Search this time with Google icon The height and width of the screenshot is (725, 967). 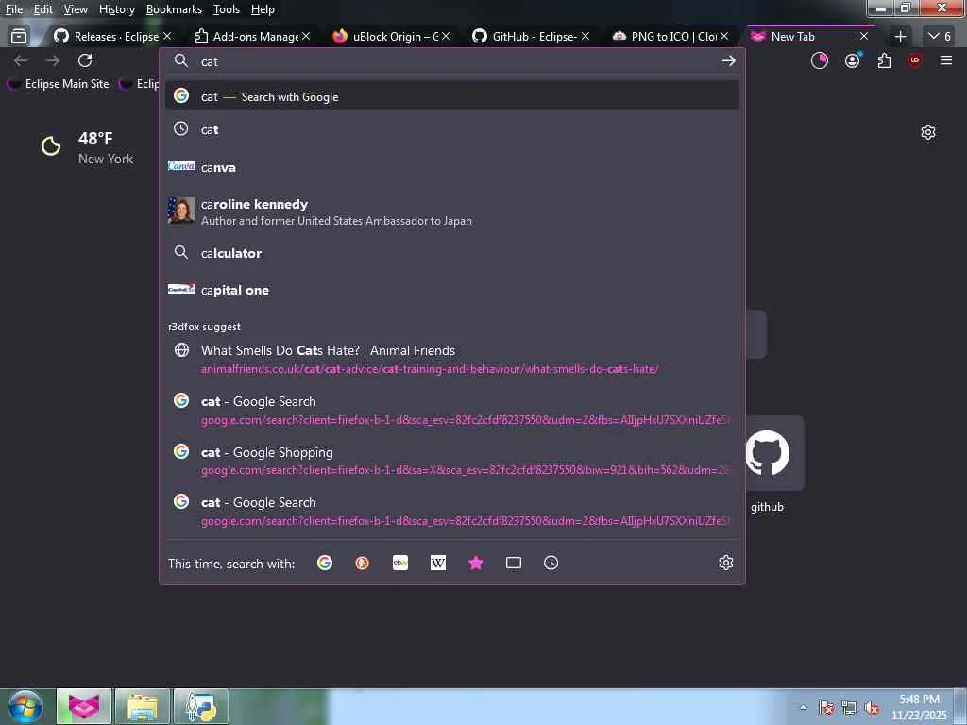pyautogui.click(x=325, y=563)
